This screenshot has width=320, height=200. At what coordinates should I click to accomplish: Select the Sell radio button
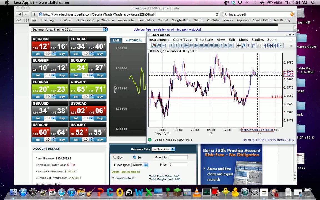pos(134,157)
